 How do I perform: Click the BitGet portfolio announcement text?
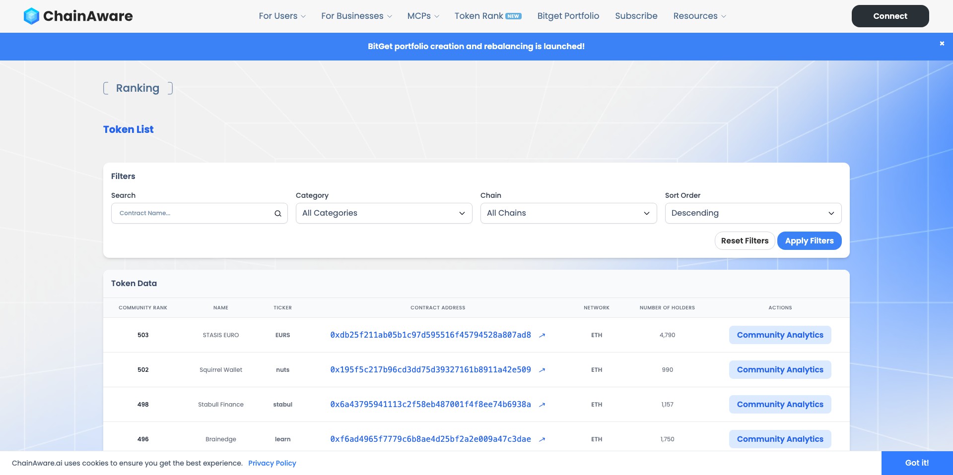point(476,47)
